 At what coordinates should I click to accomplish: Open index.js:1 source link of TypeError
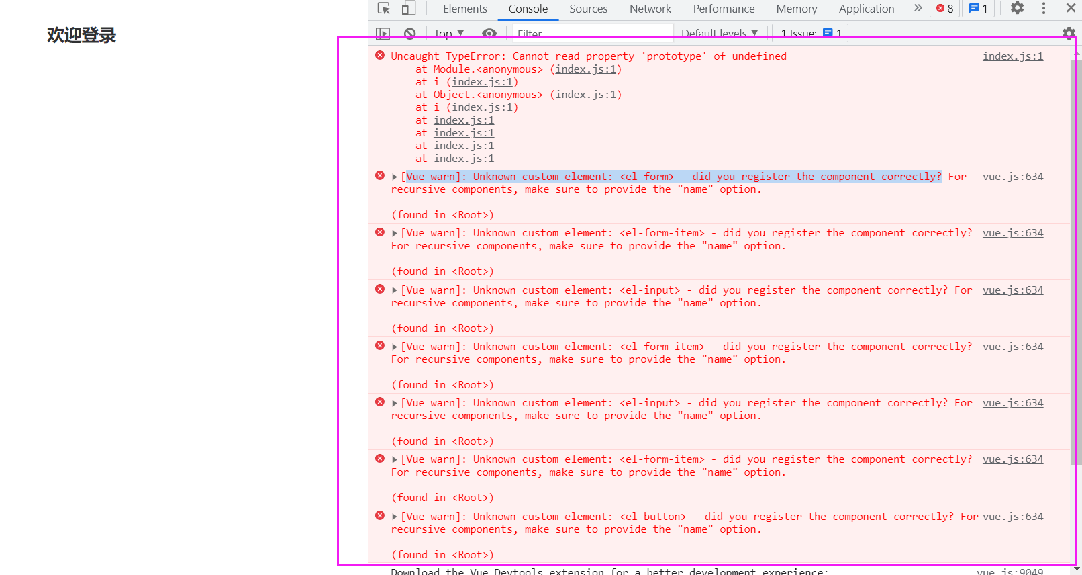click(x=1013, y=56)
